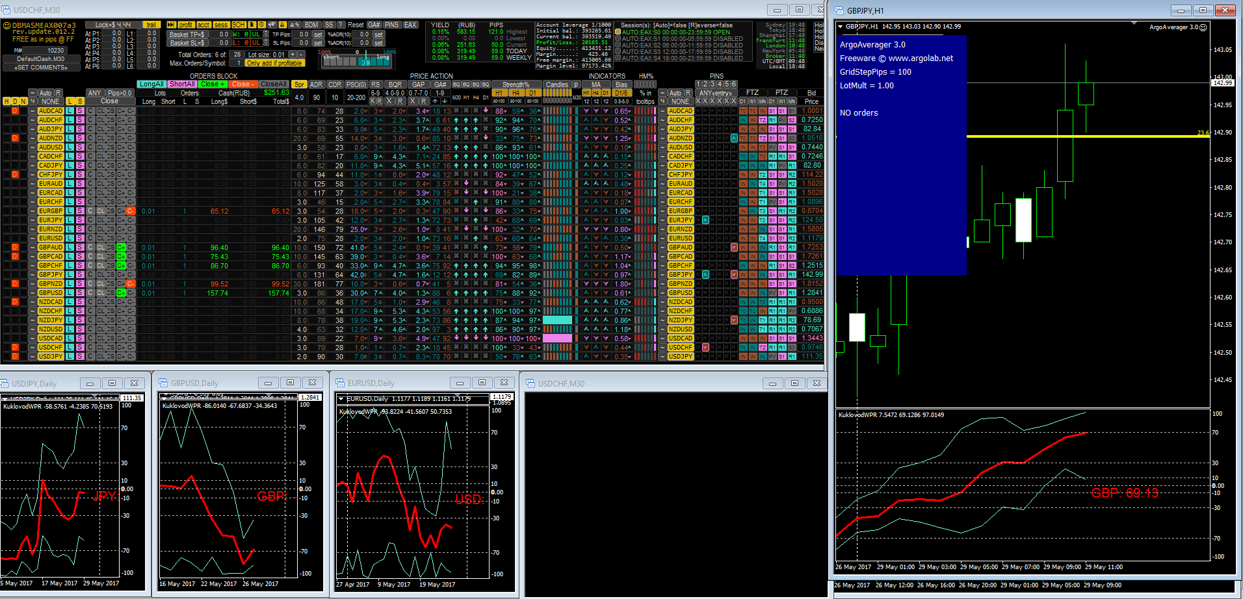Viewport: 1243px width, 599px height.
Task: Toggle the Spr column filter button
Action: [299, 84]
